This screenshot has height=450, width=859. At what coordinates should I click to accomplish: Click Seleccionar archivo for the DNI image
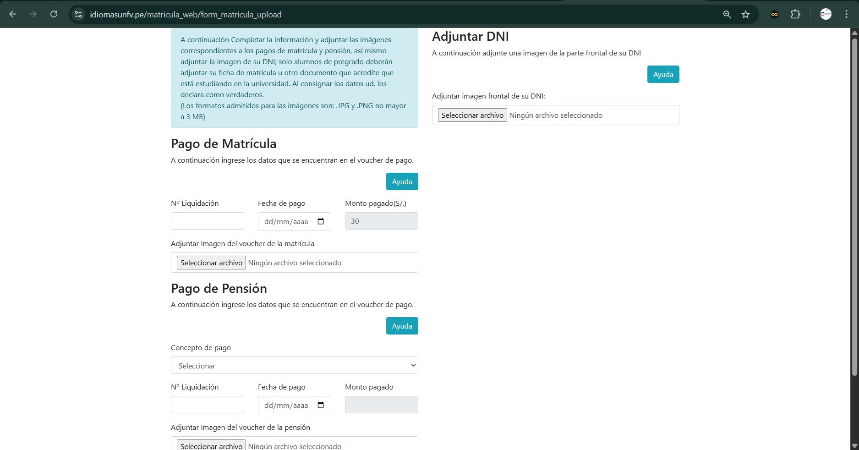click(472, 115)
